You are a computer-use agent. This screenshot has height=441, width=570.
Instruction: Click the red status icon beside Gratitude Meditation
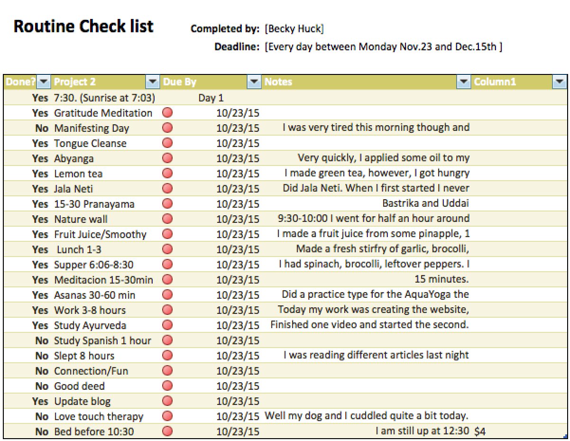[x=166, y=113]
